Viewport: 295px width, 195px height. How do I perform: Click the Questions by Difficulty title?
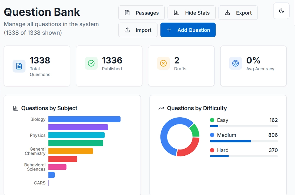(197, 108)
